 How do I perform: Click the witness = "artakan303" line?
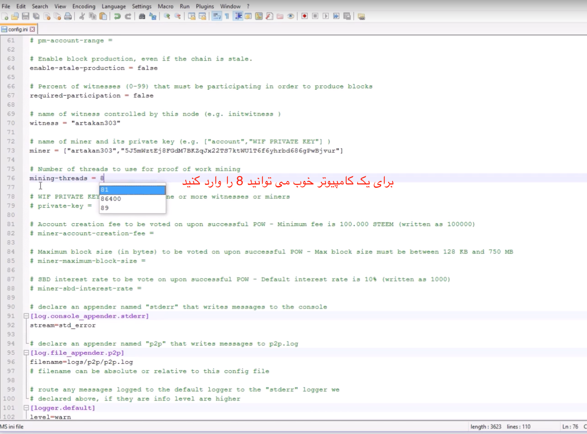(75, 123)
